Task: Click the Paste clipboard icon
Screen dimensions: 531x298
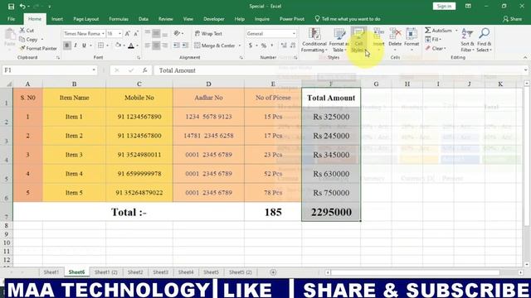Action: [10, 35]
